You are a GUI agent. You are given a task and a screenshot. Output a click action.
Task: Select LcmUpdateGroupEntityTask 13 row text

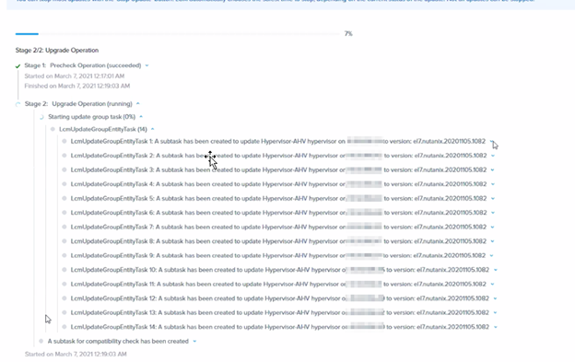point(280,313)
